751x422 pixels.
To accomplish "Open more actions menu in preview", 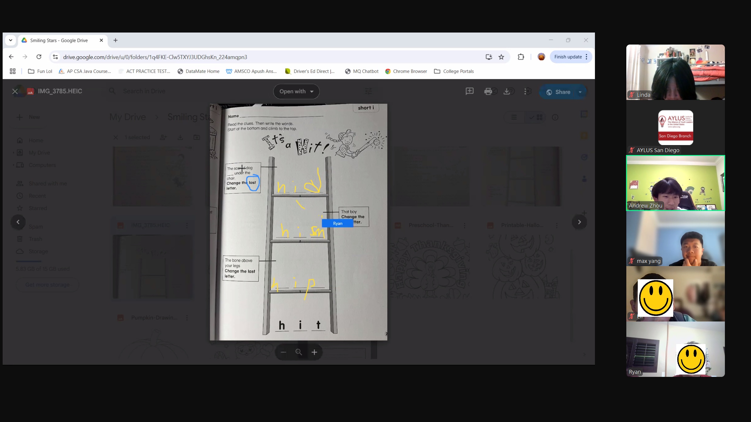I will (x=525, y=91).
